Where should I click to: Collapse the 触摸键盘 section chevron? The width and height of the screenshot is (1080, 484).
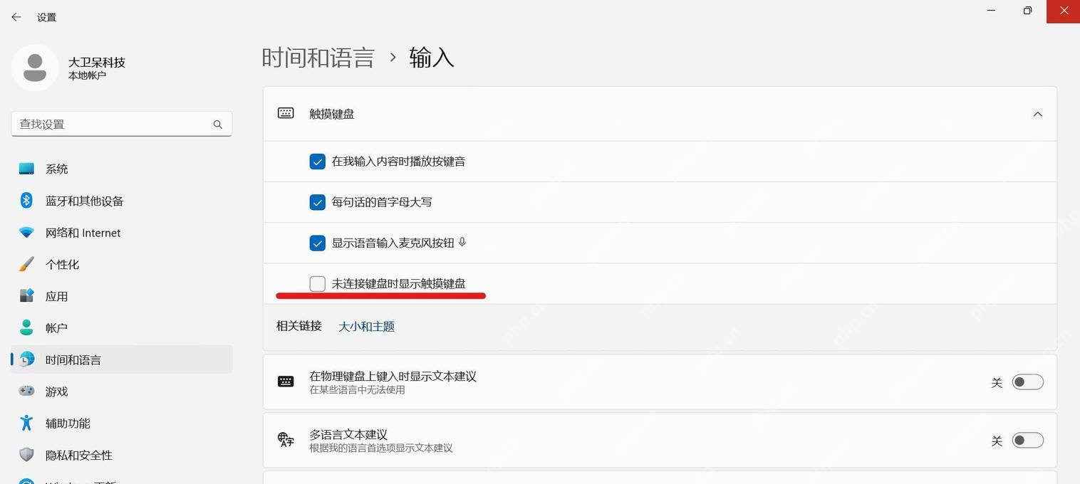point(1038,114)
